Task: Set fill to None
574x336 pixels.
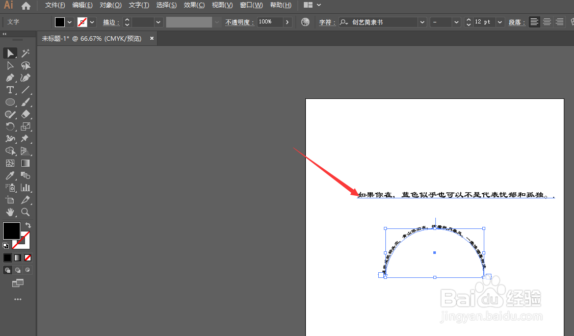Action: pos(28,257)
